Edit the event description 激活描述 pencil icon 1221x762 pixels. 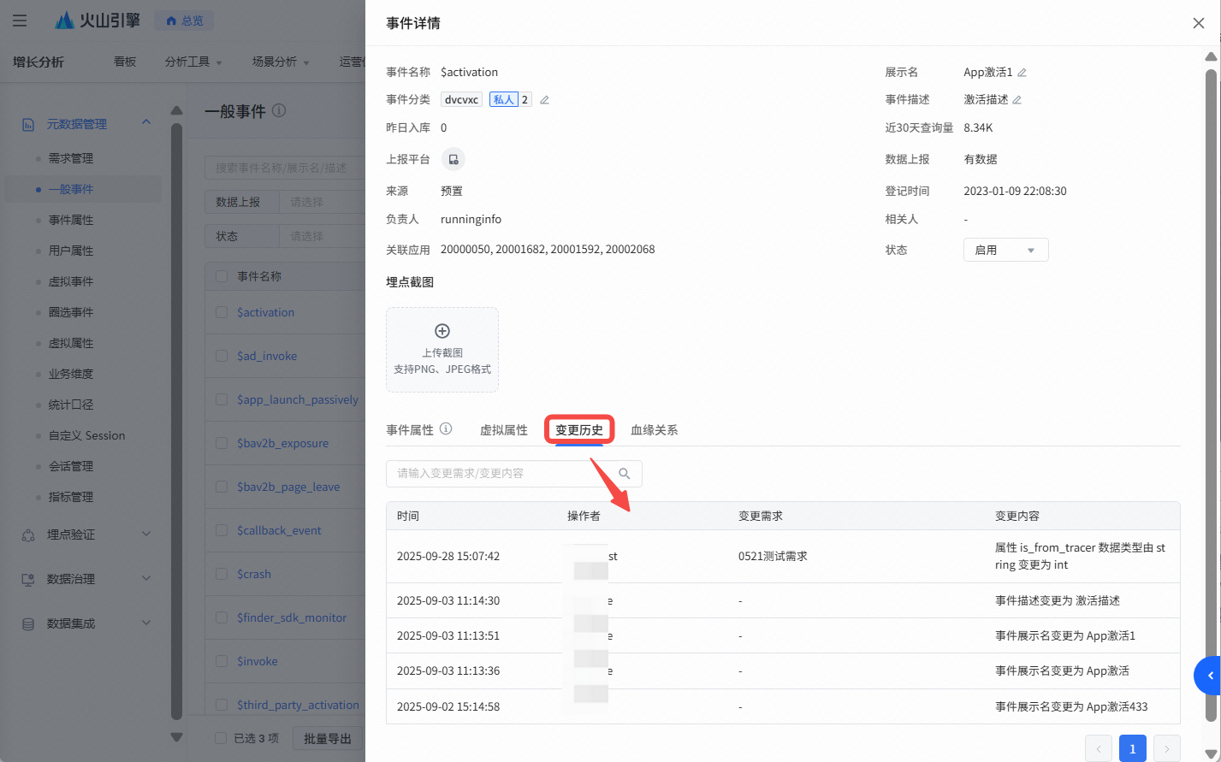1017,100
